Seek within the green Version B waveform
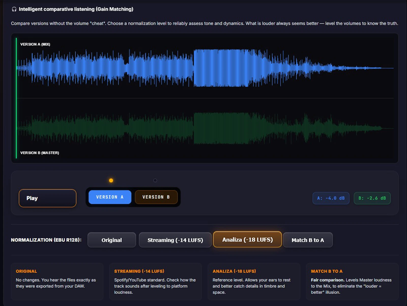 [205, 128]
